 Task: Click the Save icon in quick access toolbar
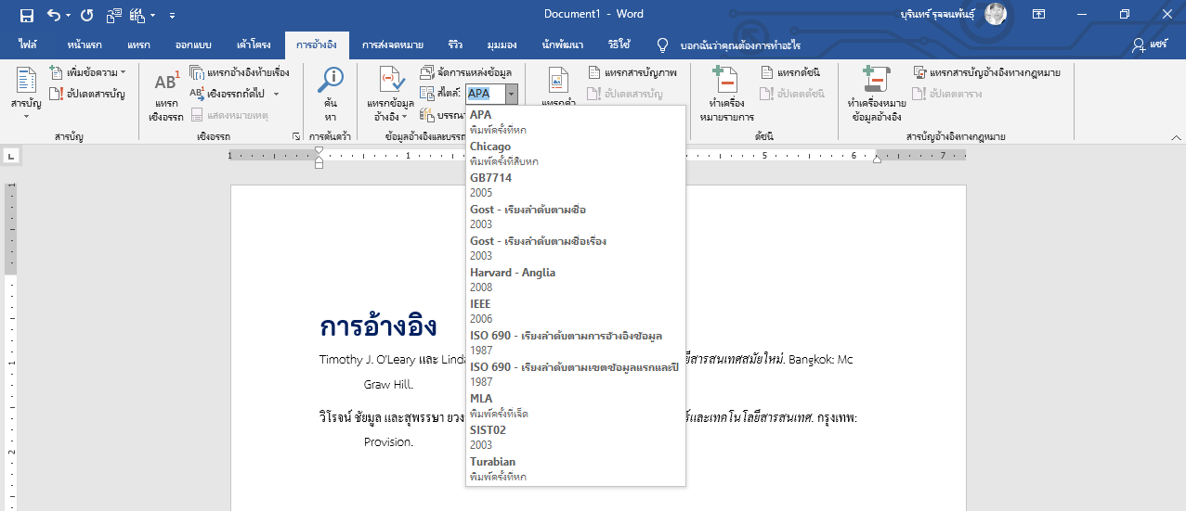(27, 15)
